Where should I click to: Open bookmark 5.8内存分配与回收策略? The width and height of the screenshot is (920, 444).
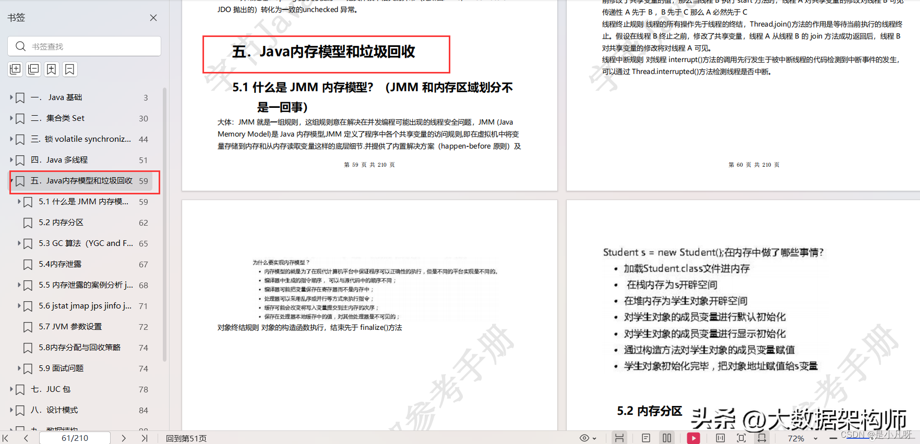[79, 348]
